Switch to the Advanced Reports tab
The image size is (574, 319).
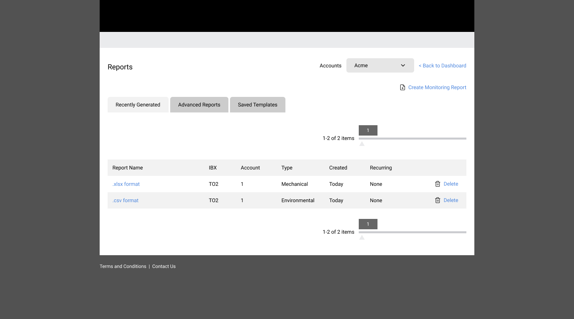click(199, 105)
